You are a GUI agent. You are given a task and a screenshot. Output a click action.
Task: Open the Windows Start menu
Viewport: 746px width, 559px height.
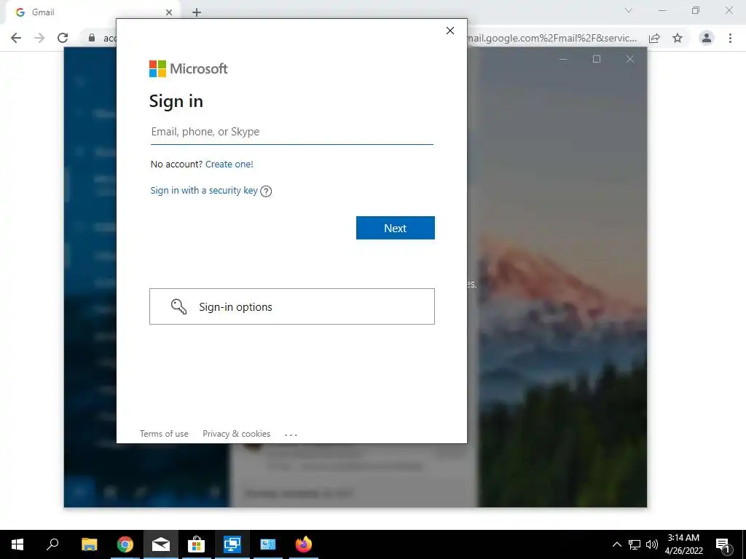(17, 544)
